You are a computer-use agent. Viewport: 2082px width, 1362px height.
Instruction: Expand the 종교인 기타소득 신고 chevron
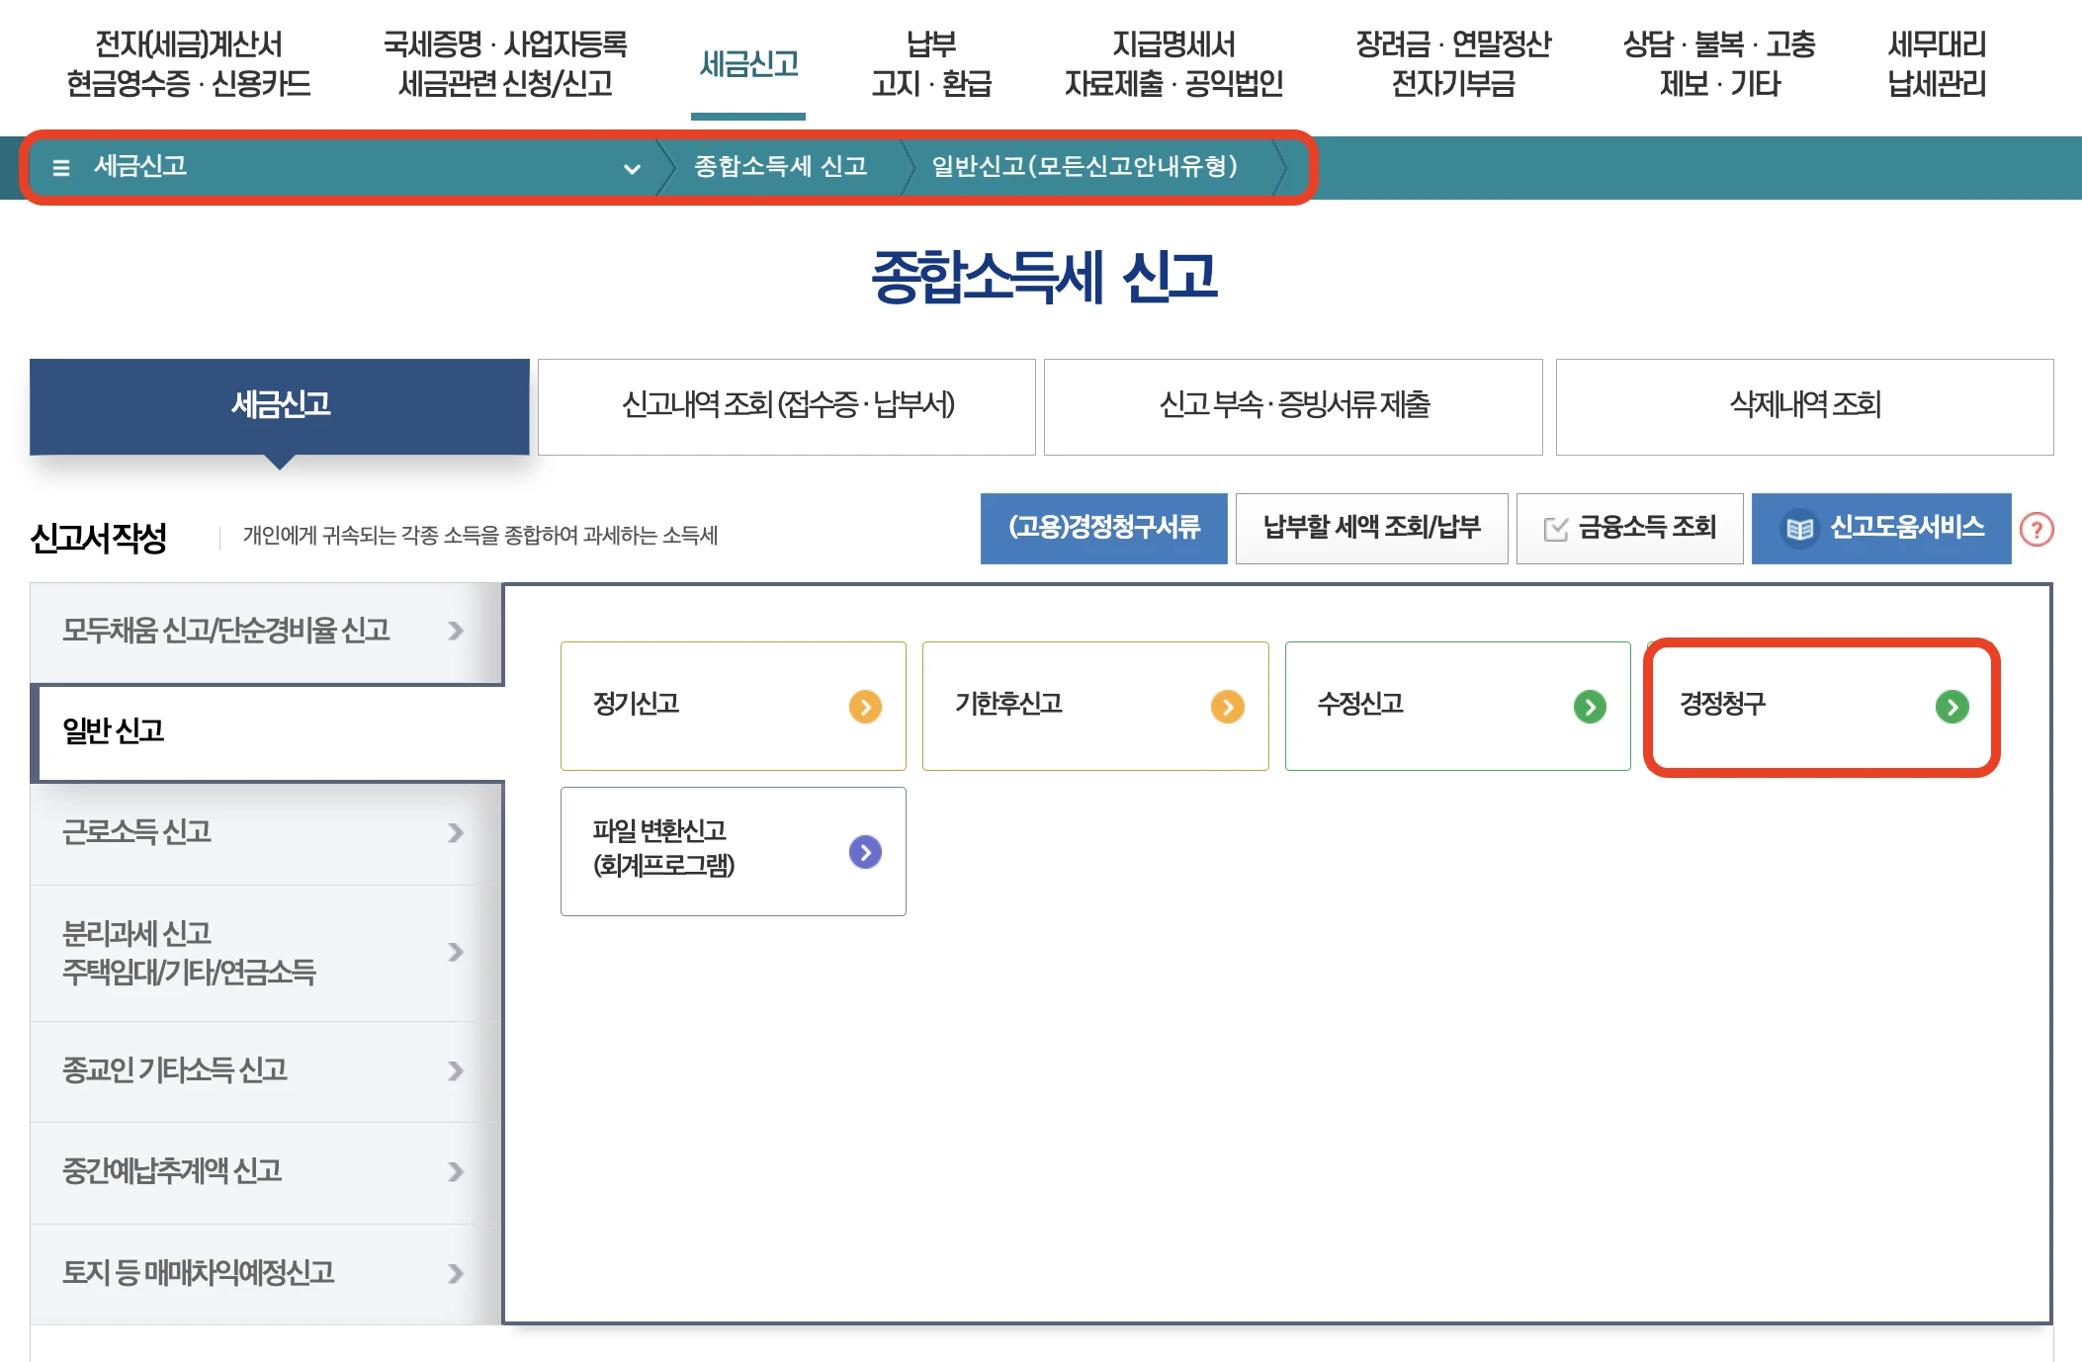455,1071
